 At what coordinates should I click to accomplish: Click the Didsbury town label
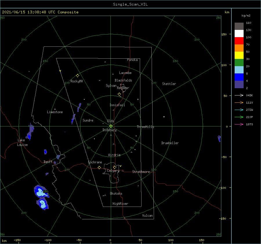click(109, 130)
